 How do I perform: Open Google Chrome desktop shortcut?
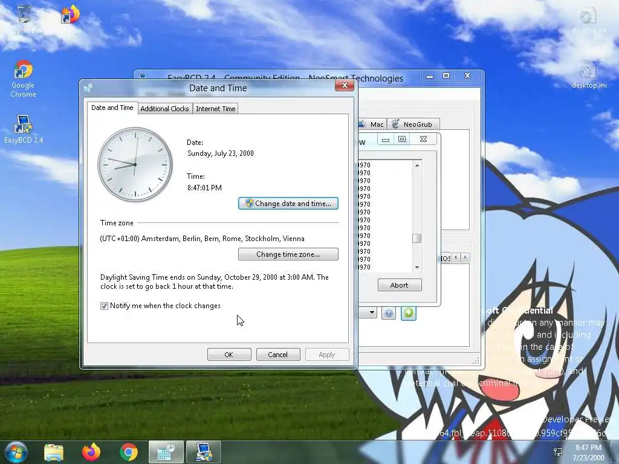(23, 79)
